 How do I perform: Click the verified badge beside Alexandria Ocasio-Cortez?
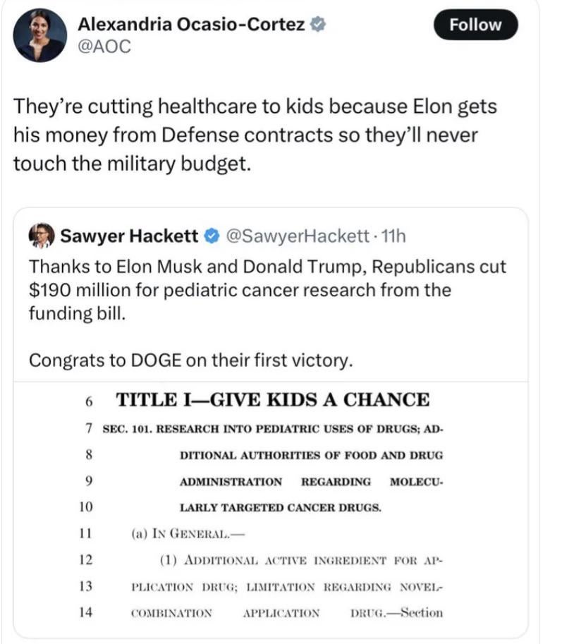click(x=319, y=24)
